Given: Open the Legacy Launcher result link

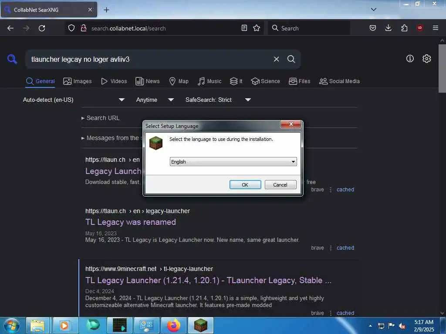Looking at the screenshot, I should pos(113,171).
